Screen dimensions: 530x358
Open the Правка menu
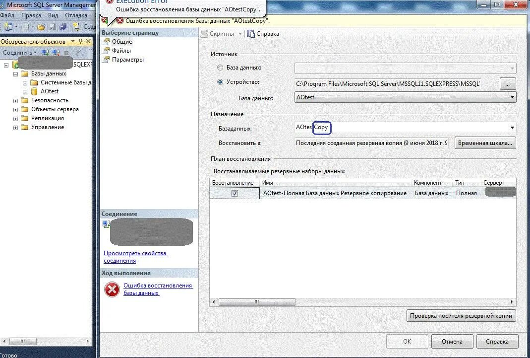coord(31,15)
